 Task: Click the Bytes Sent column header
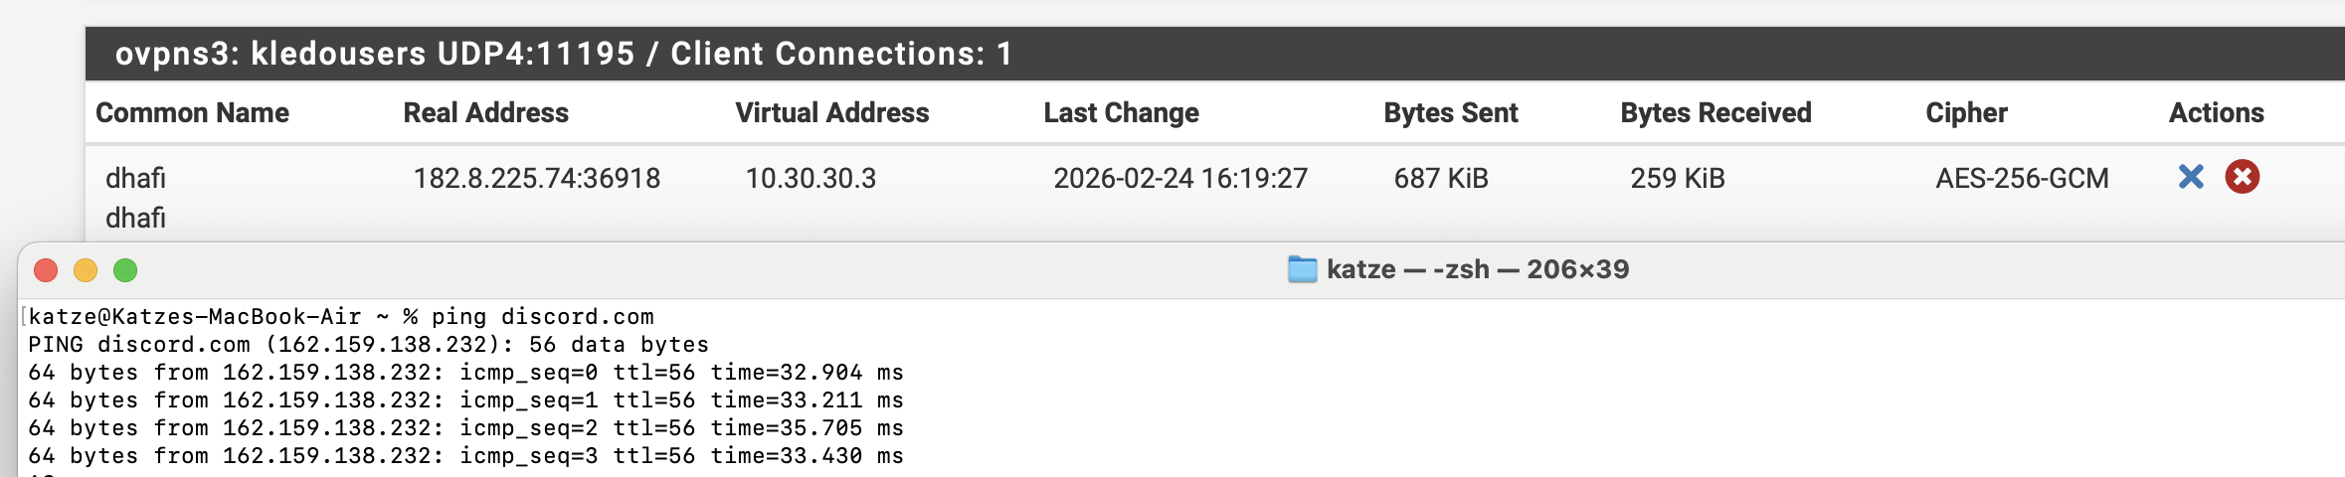pyautogui.click(x=1450, y=113)
